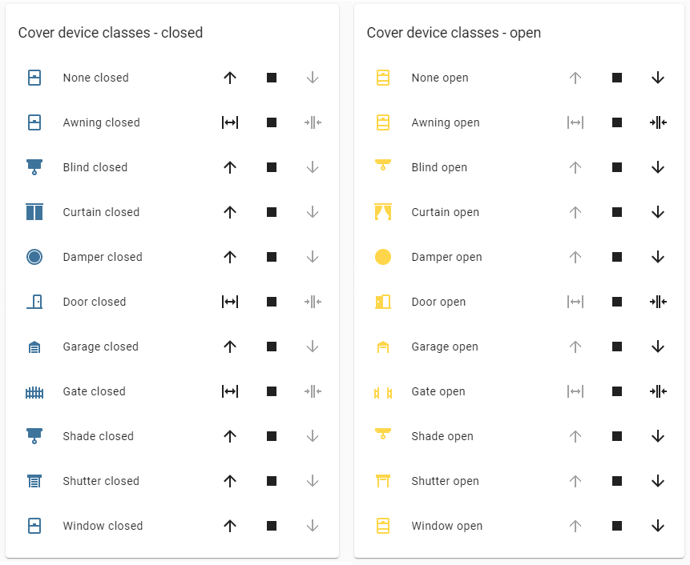This screenshot has width=690, height=565.
Task: Close the None open cover
Action: point(658,78)
